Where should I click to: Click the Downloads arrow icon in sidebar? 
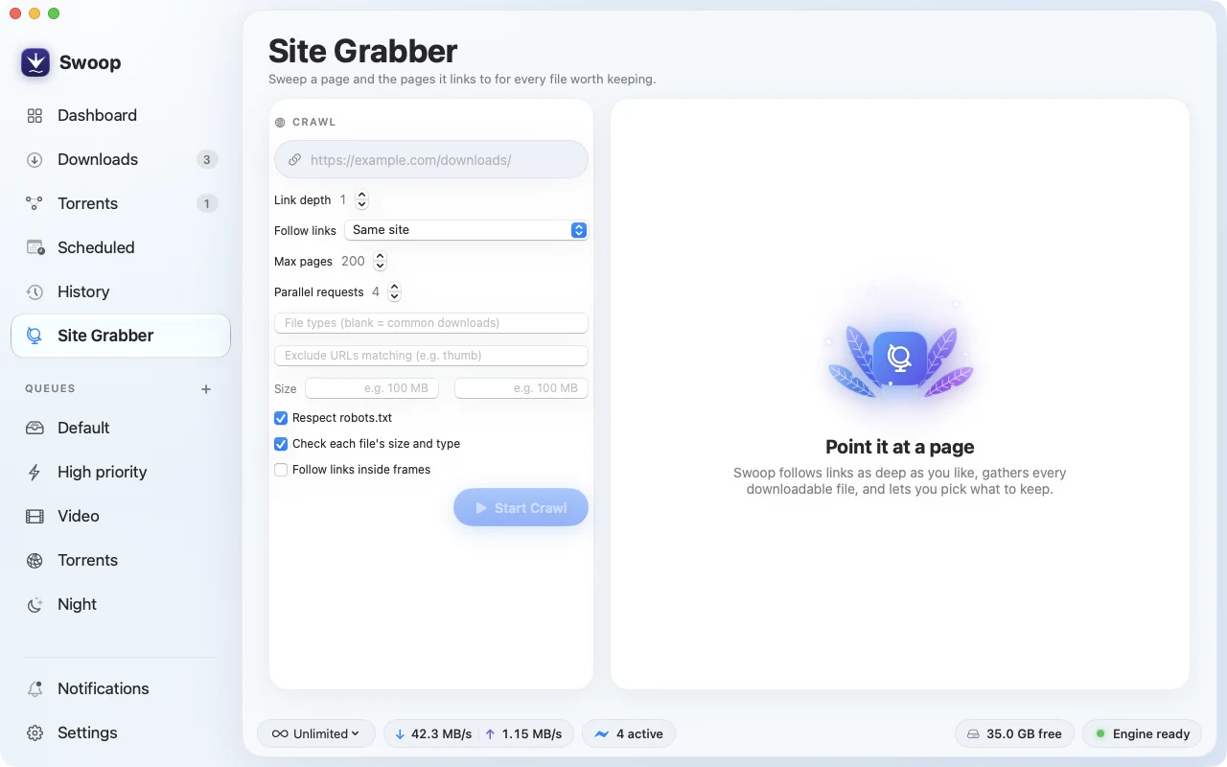tap(35, 159)
